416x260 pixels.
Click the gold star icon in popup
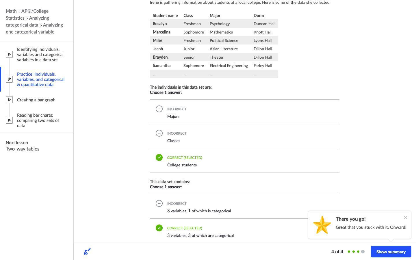(322, 225)
